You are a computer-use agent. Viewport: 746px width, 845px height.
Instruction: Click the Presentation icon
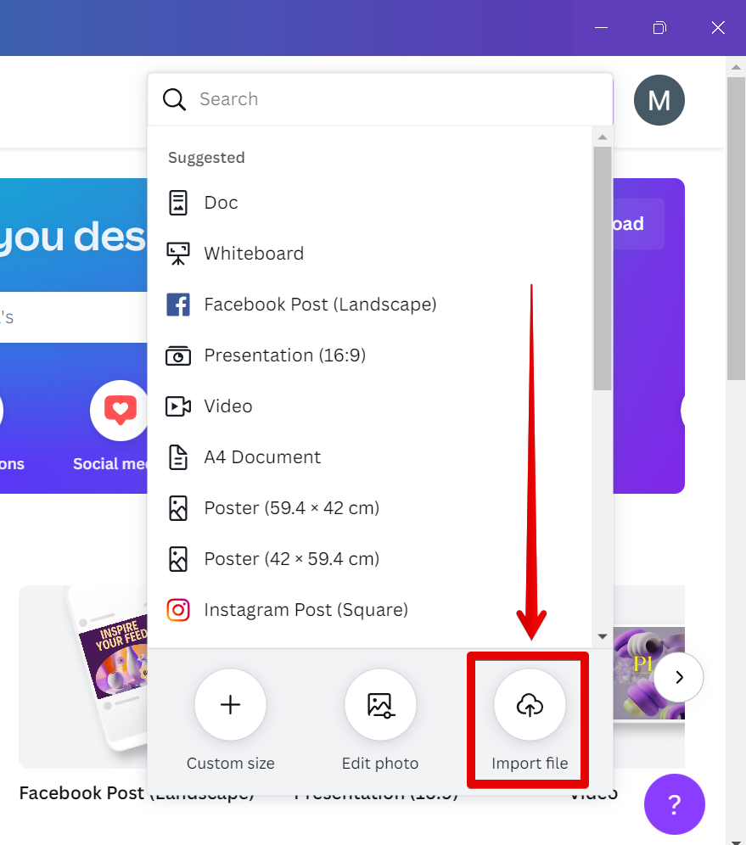click(178, 355)
